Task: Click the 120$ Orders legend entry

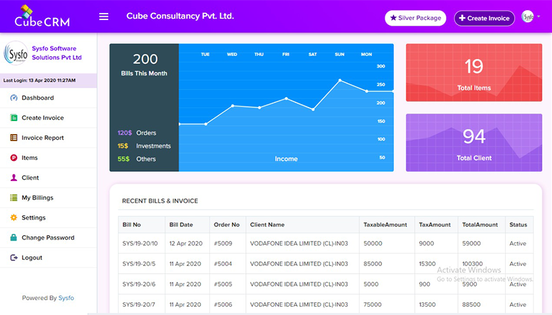Action: click(137, 133)
